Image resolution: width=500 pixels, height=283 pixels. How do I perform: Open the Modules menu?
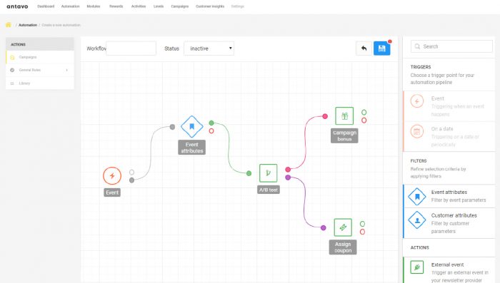tap(93, 6)
